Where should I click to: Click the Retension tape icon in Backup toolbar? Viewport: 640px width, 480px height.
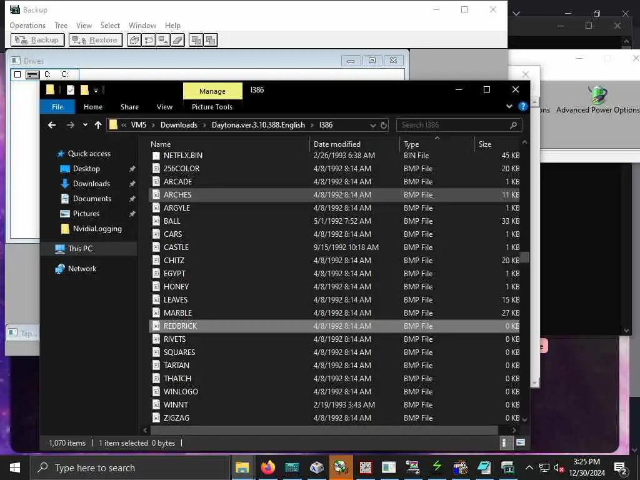pyautogui.click(x=149, y=40)
